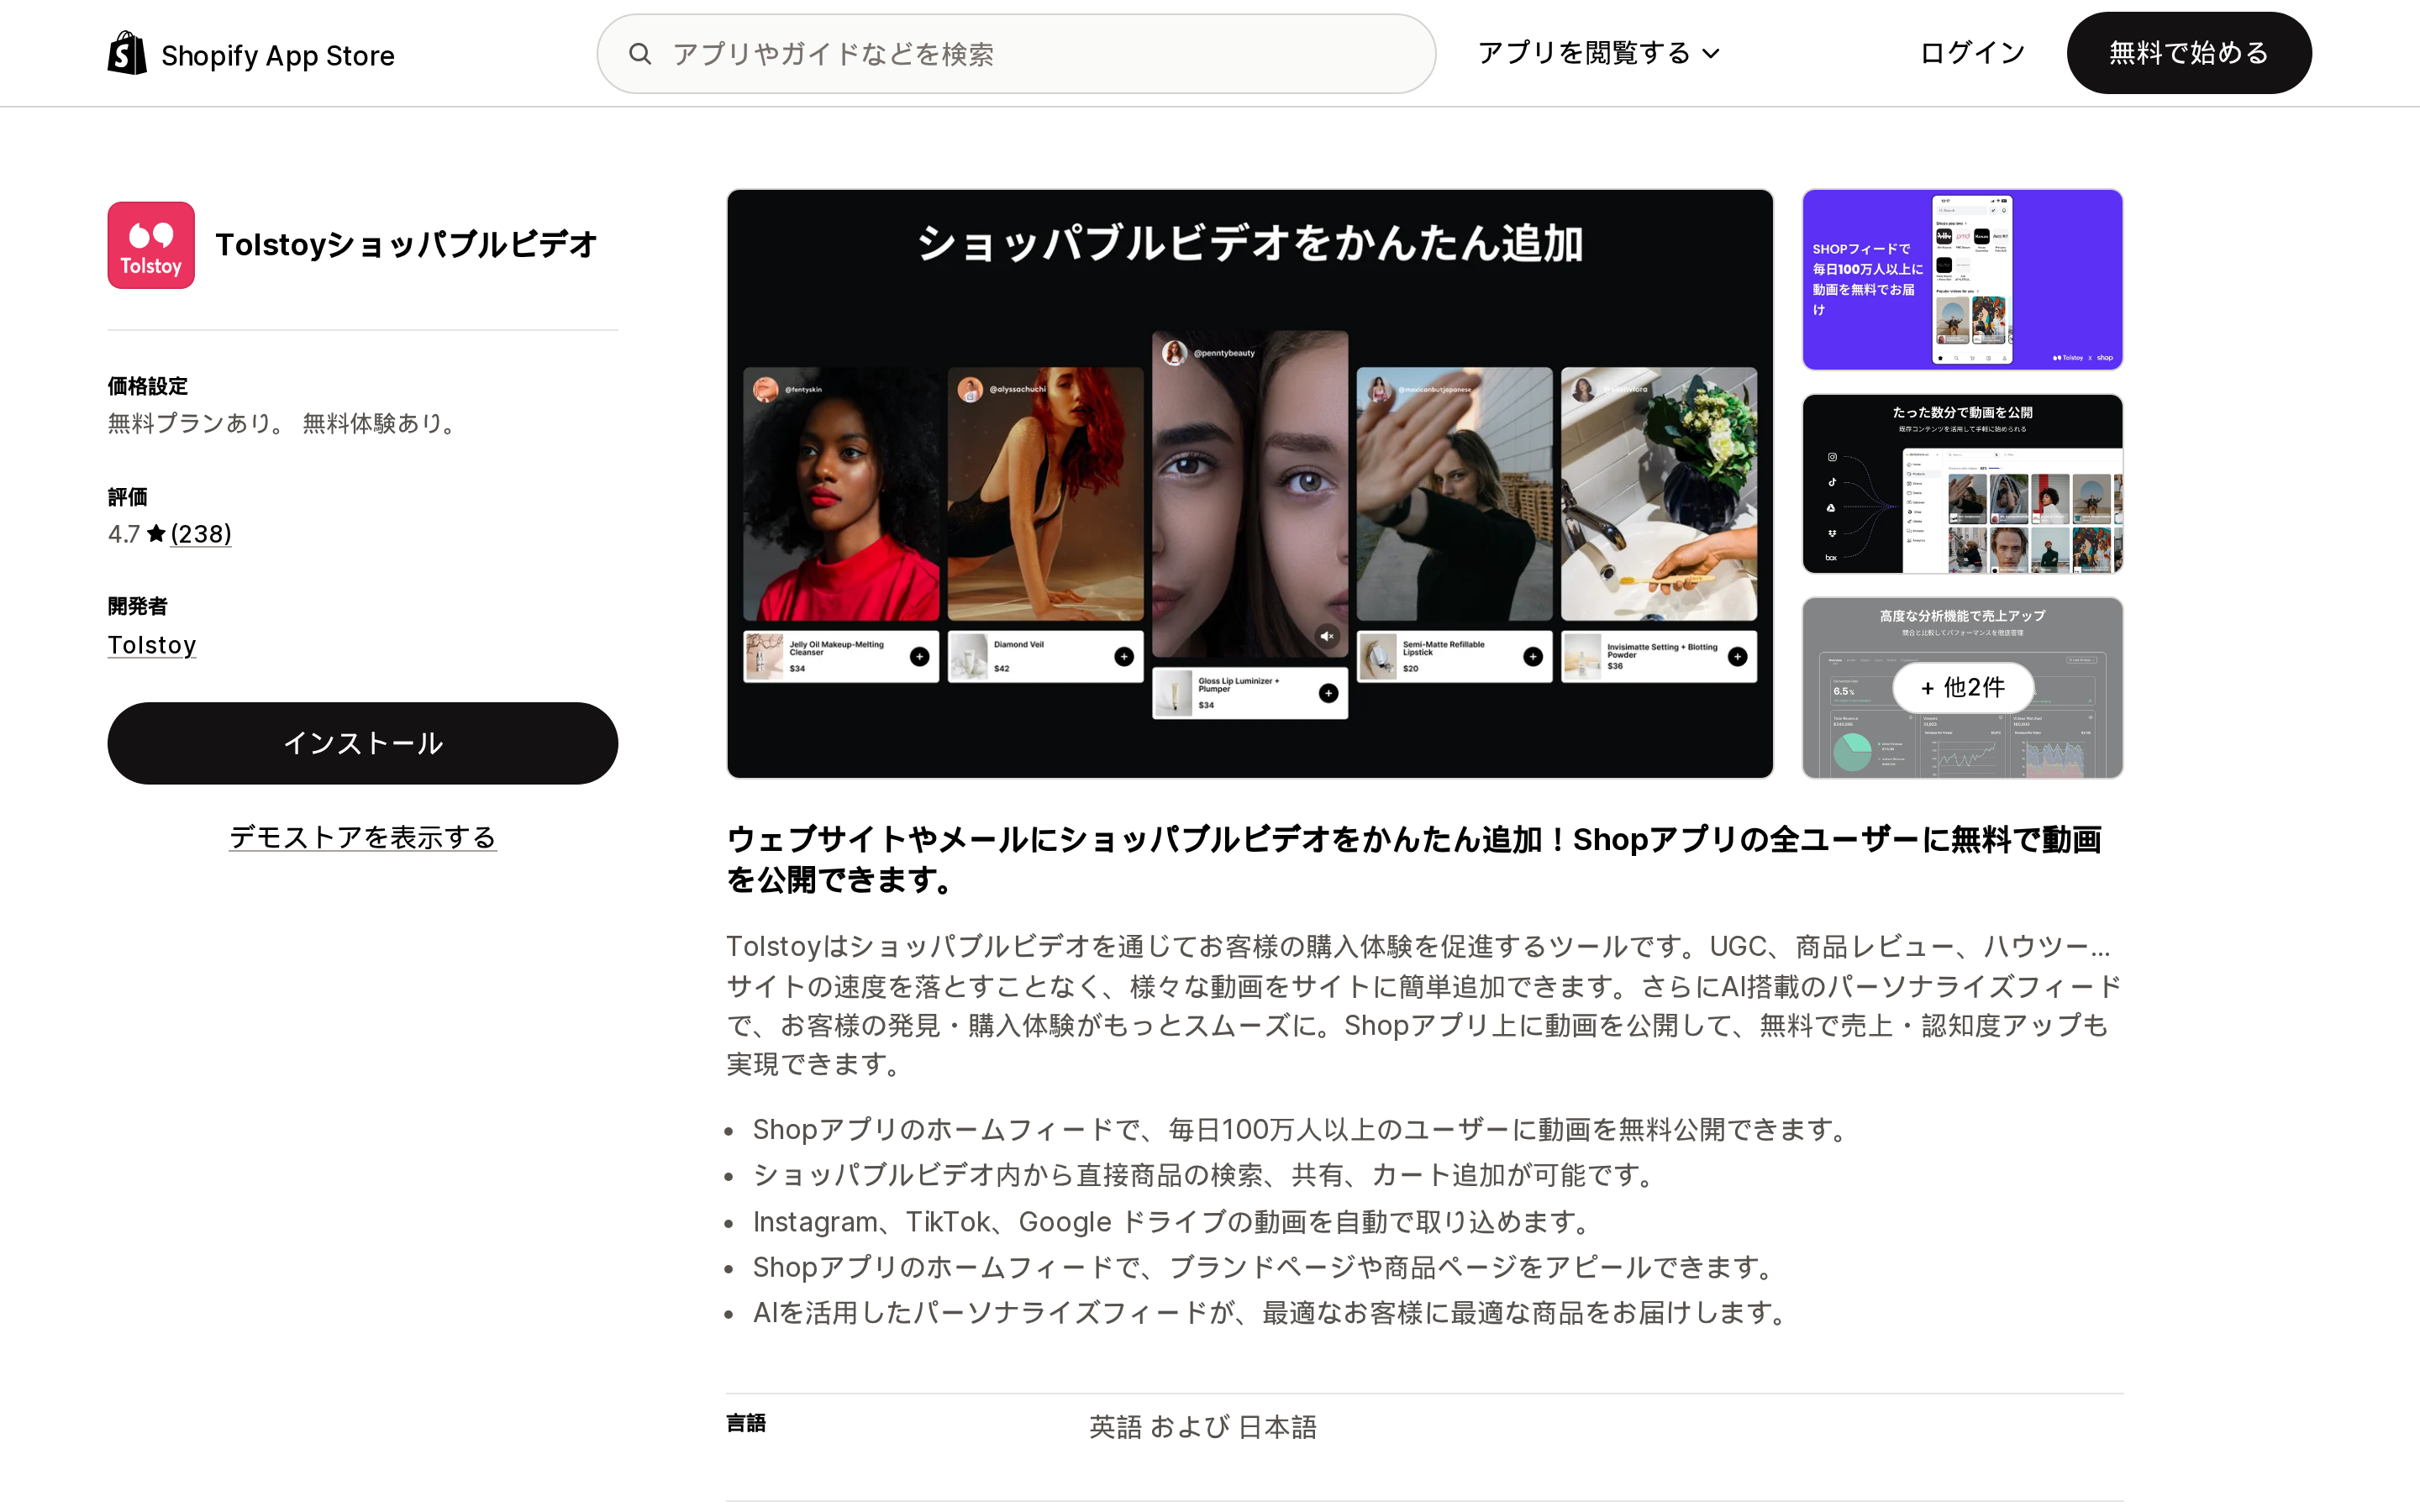Click plus icon on Gloss Lip Luminizer
This screenshot has height=1512, width=2420.
pyautogui.click(x=1328, y=693)
